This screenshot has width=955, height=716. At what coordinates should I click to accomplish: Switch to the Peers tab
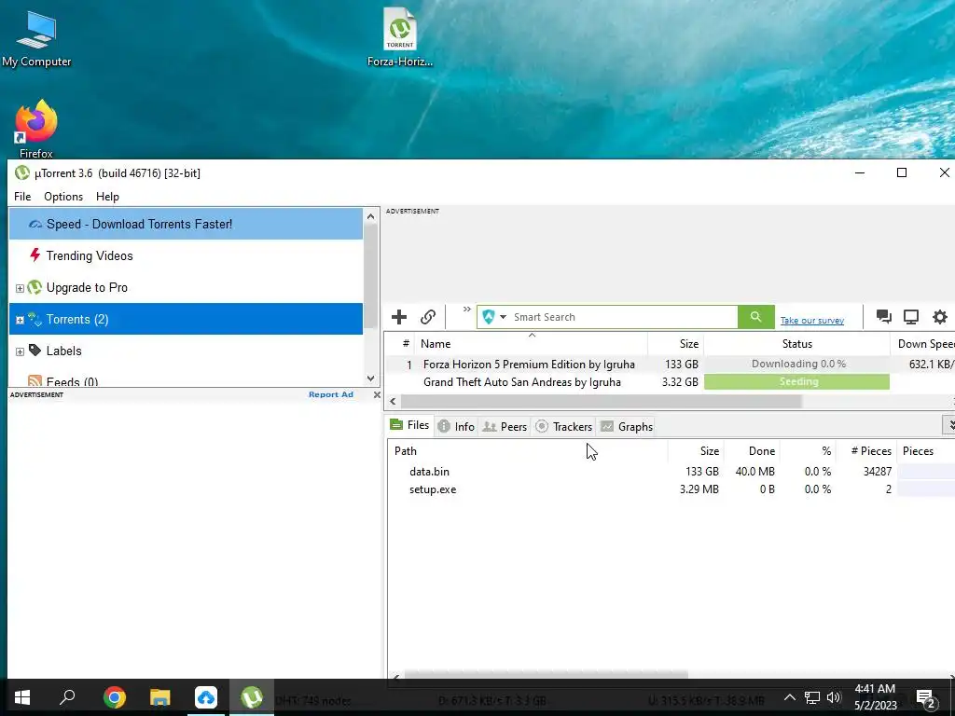tap(505, 427)
